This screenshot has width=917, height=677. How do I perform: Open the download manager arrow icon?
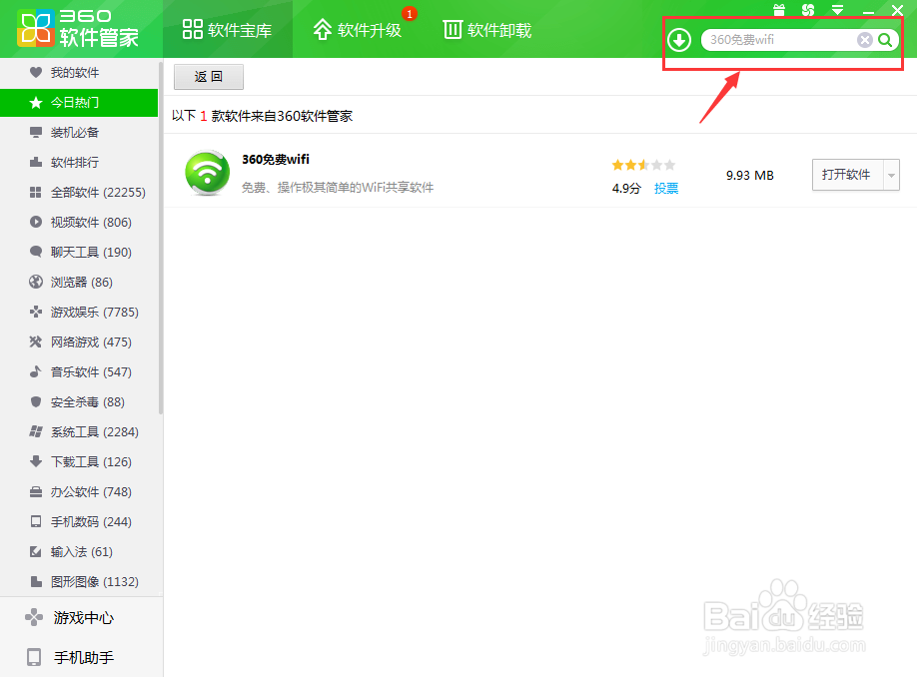pyautogui.click(x=679, y=40)
